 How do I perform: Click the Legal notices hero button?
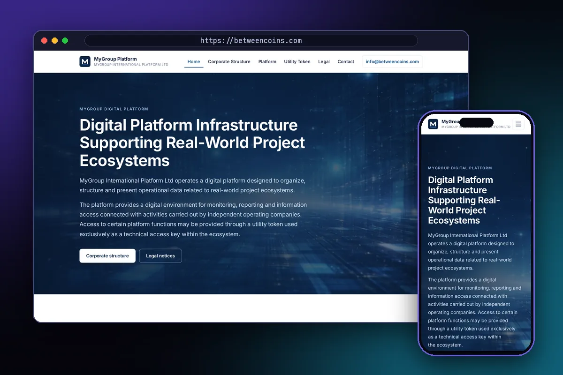pos(160,256)
